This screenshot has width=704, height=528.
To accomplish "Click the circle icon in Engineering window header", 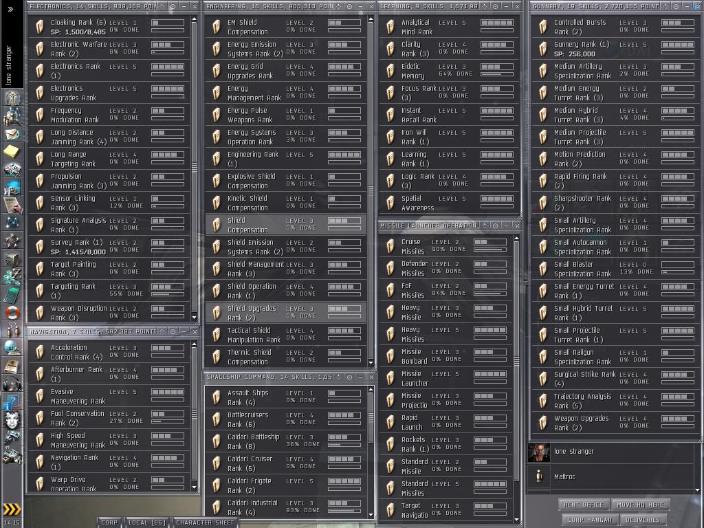I will pyautogui.click(x=349, y=6).
